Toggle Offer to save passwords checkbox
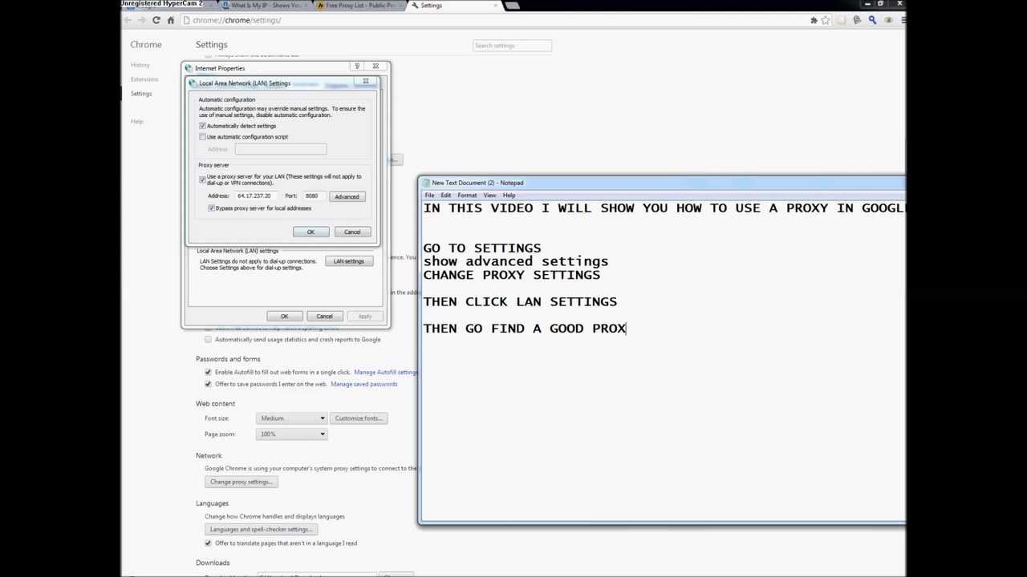This screenshot has height=577, width=1027. pos(208,384)
